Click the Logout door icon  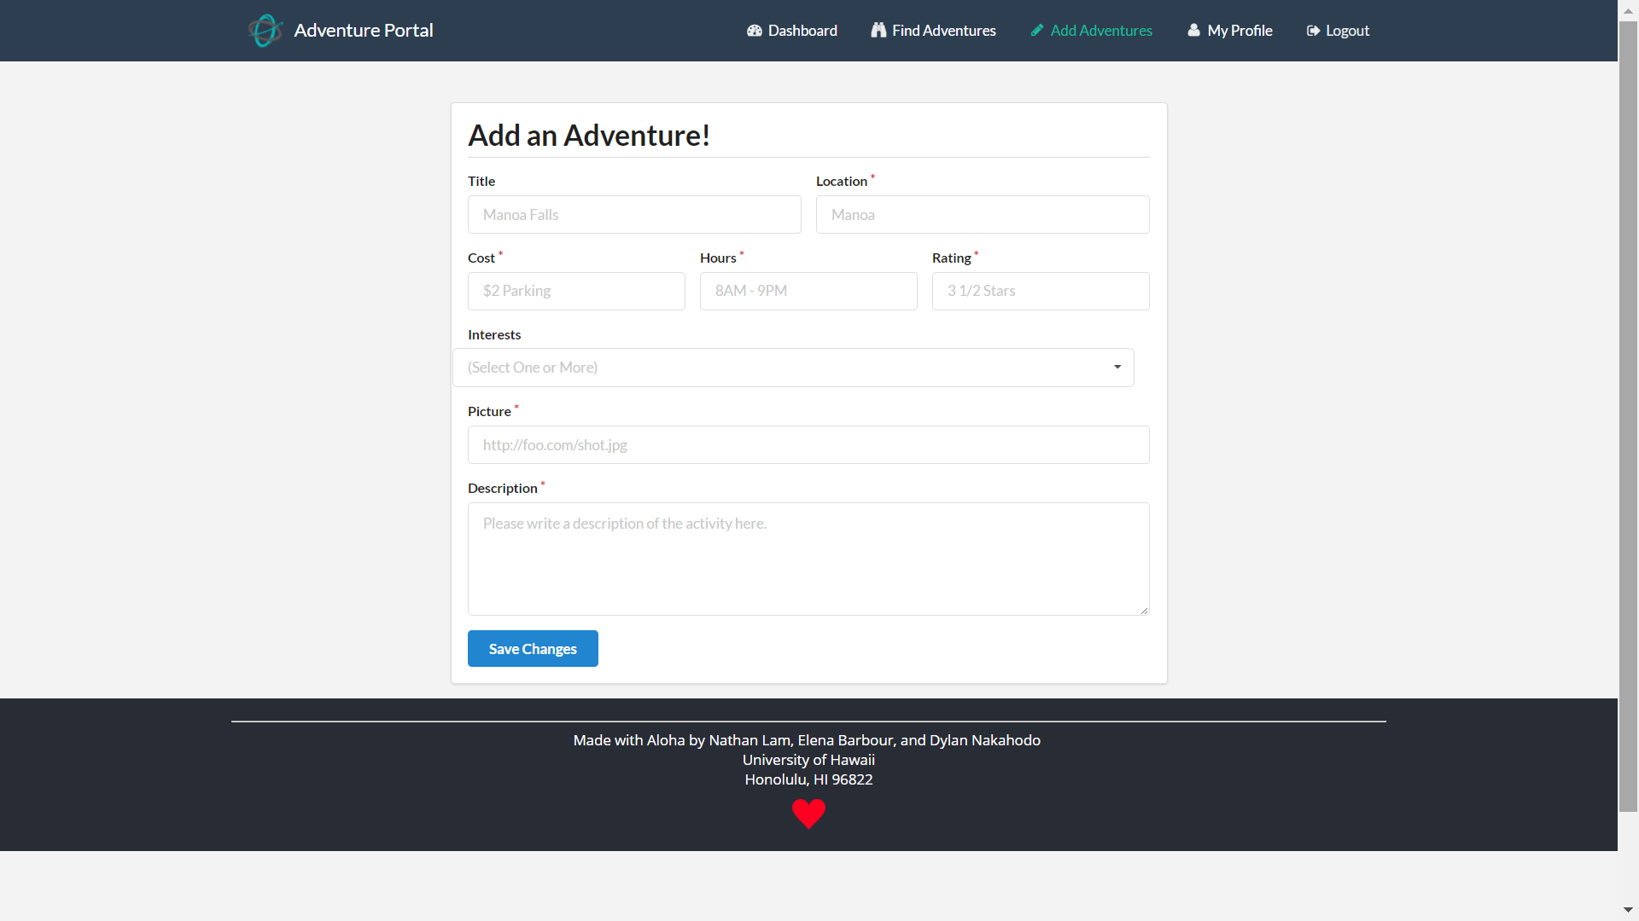pyautogui.click(x=1313, y=31)
